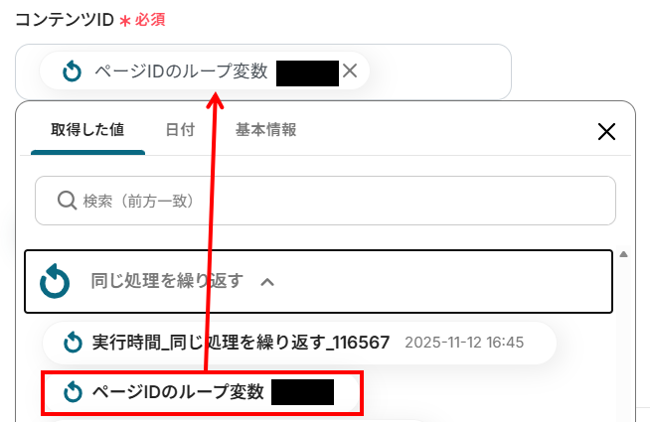Switch to the 取得した値 tab

87,130
